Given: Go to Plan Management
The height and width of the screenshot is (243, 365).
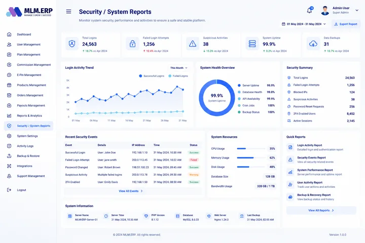Looking at the screenshot, I should [x=28, y=55].
